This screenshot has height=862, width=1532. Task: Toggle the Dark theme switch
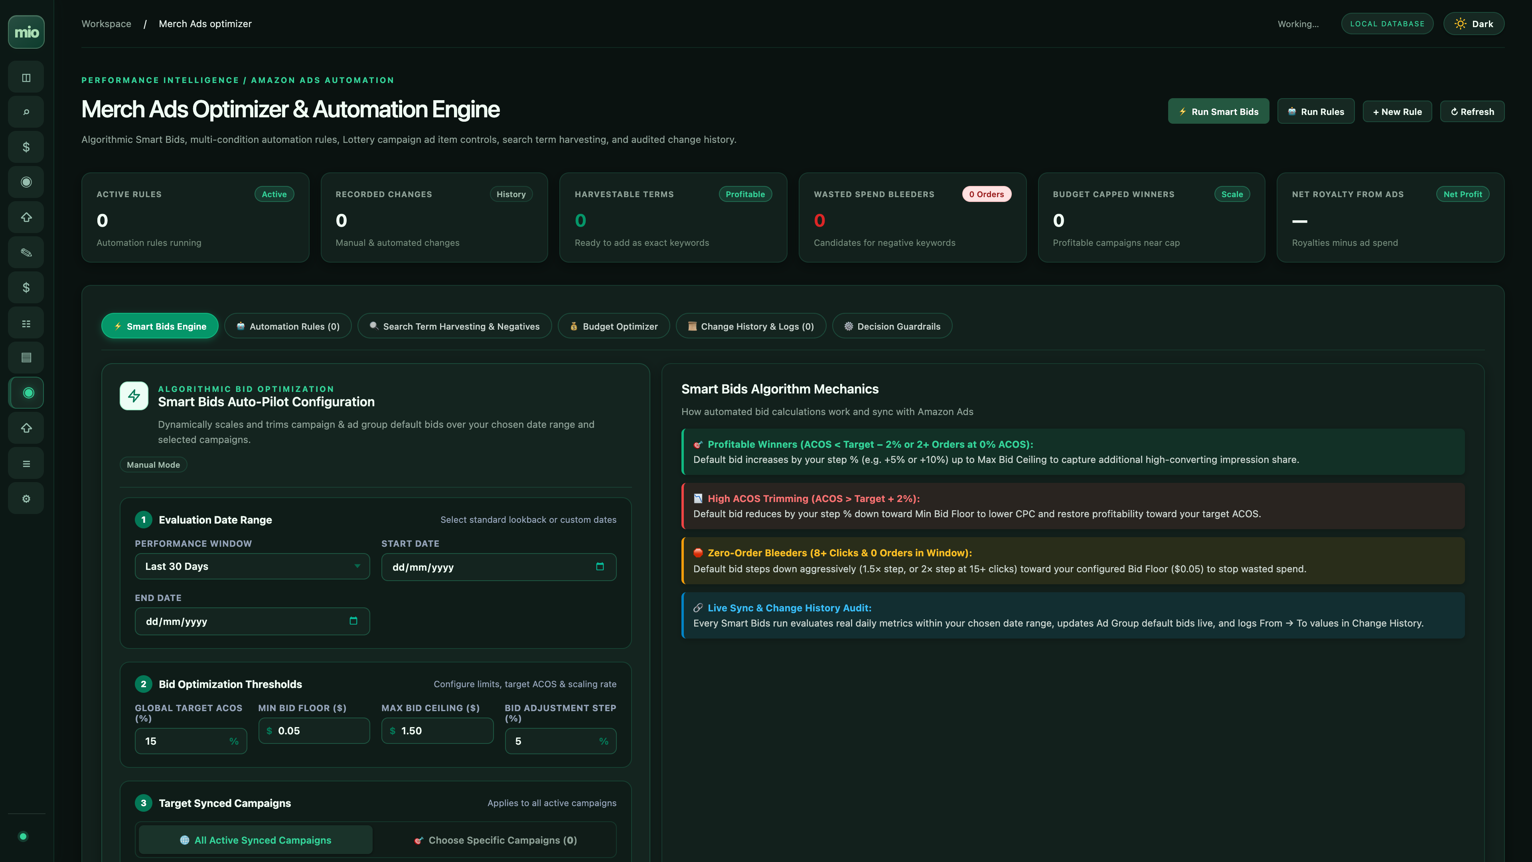(x=1474, y=24)
